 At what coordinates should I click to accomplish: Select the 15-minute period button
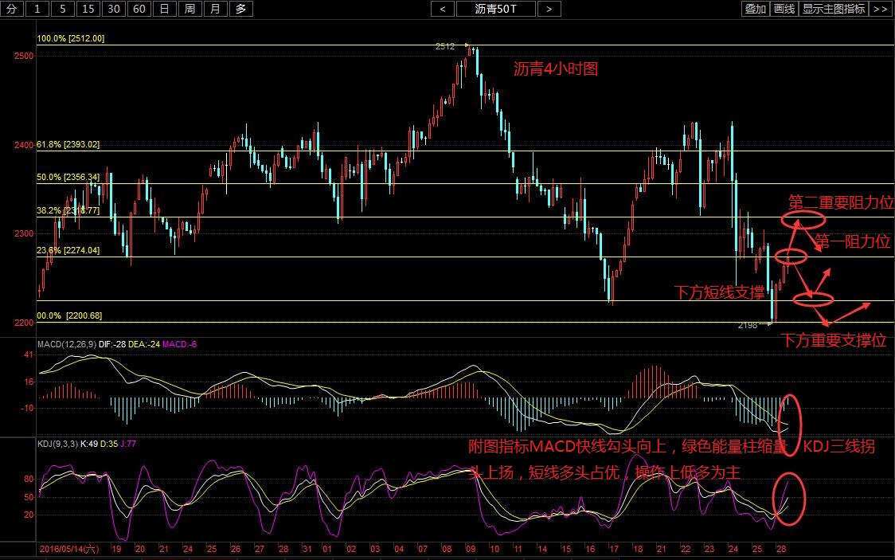[89, 10]
